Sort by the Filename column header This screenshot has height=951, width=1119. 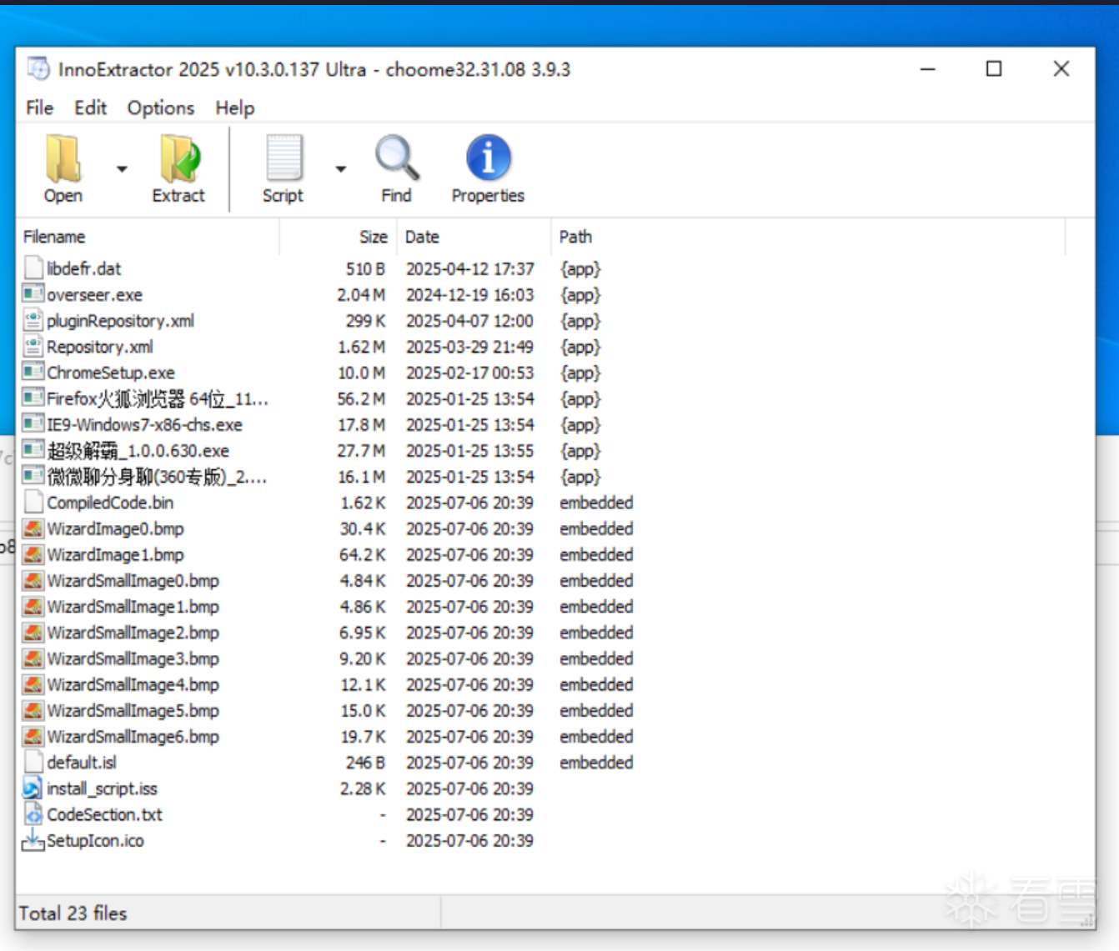tap(148, 237)
